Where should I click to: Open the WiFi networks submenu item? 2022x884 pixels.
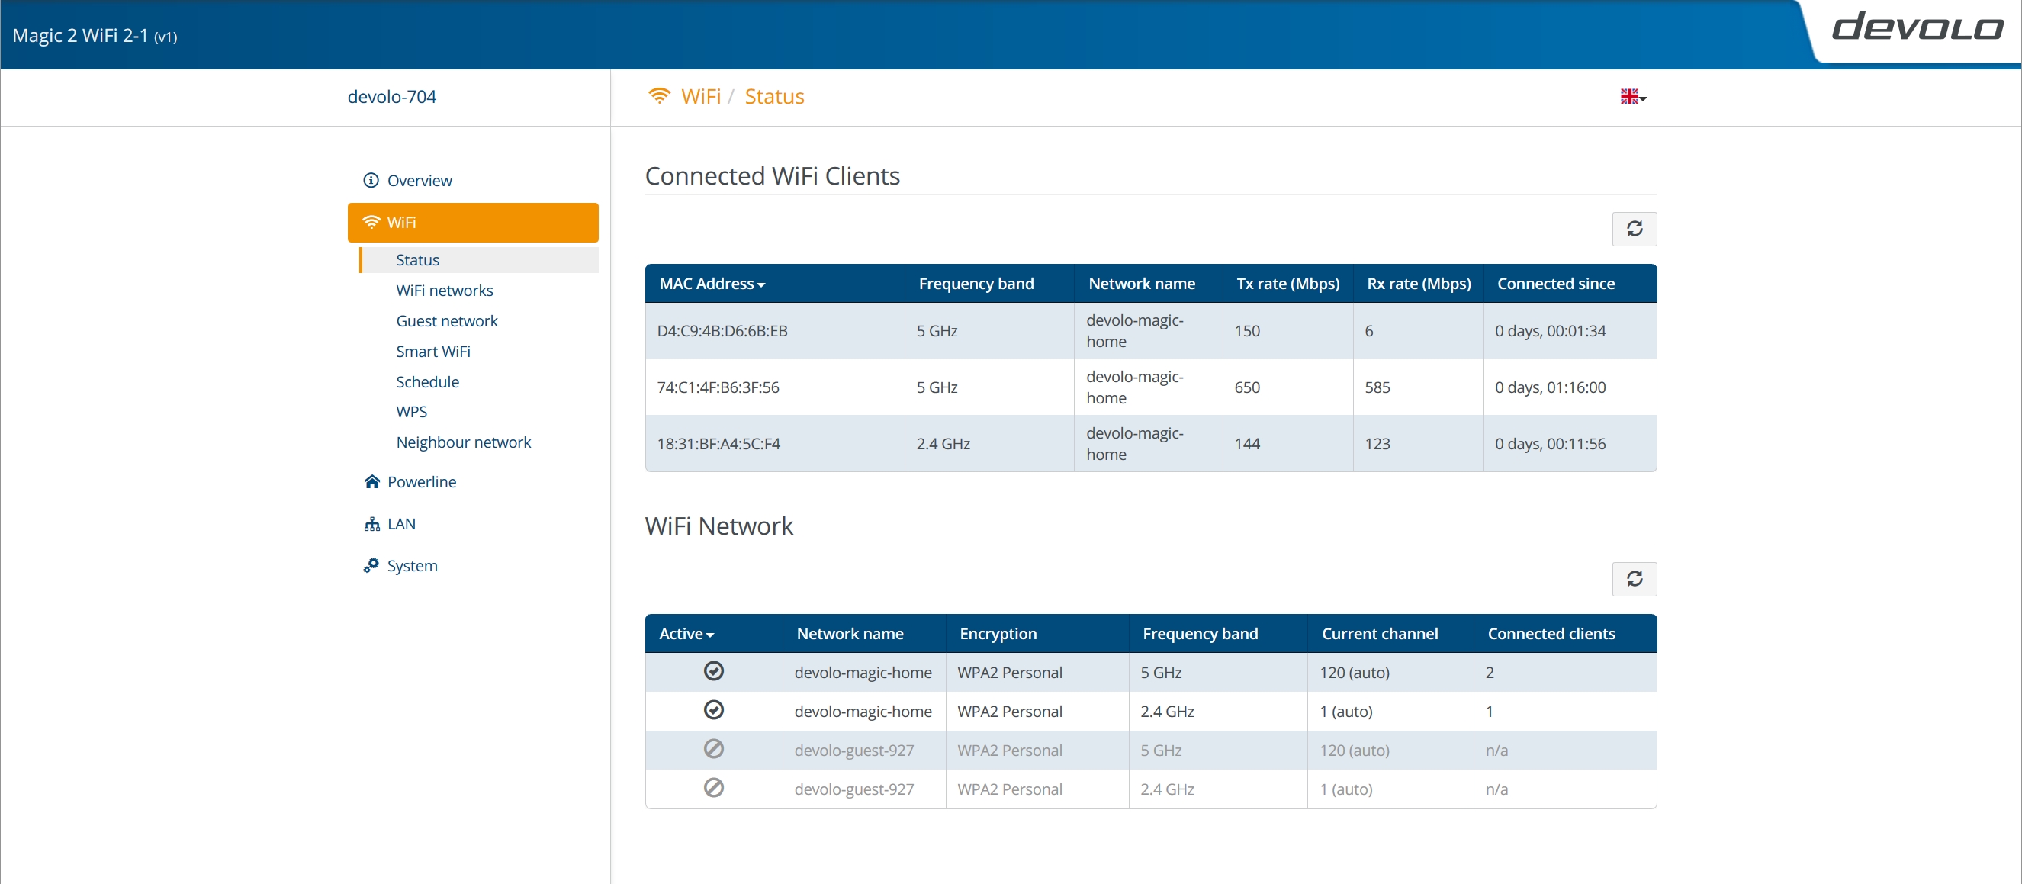click(444, 291)
